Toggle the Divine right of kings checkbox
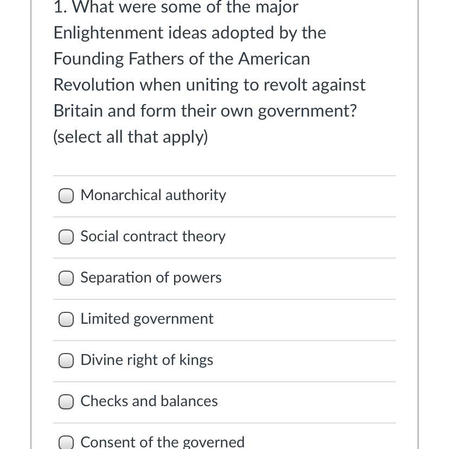Screen dimensions: 449x449 [66, 360]
